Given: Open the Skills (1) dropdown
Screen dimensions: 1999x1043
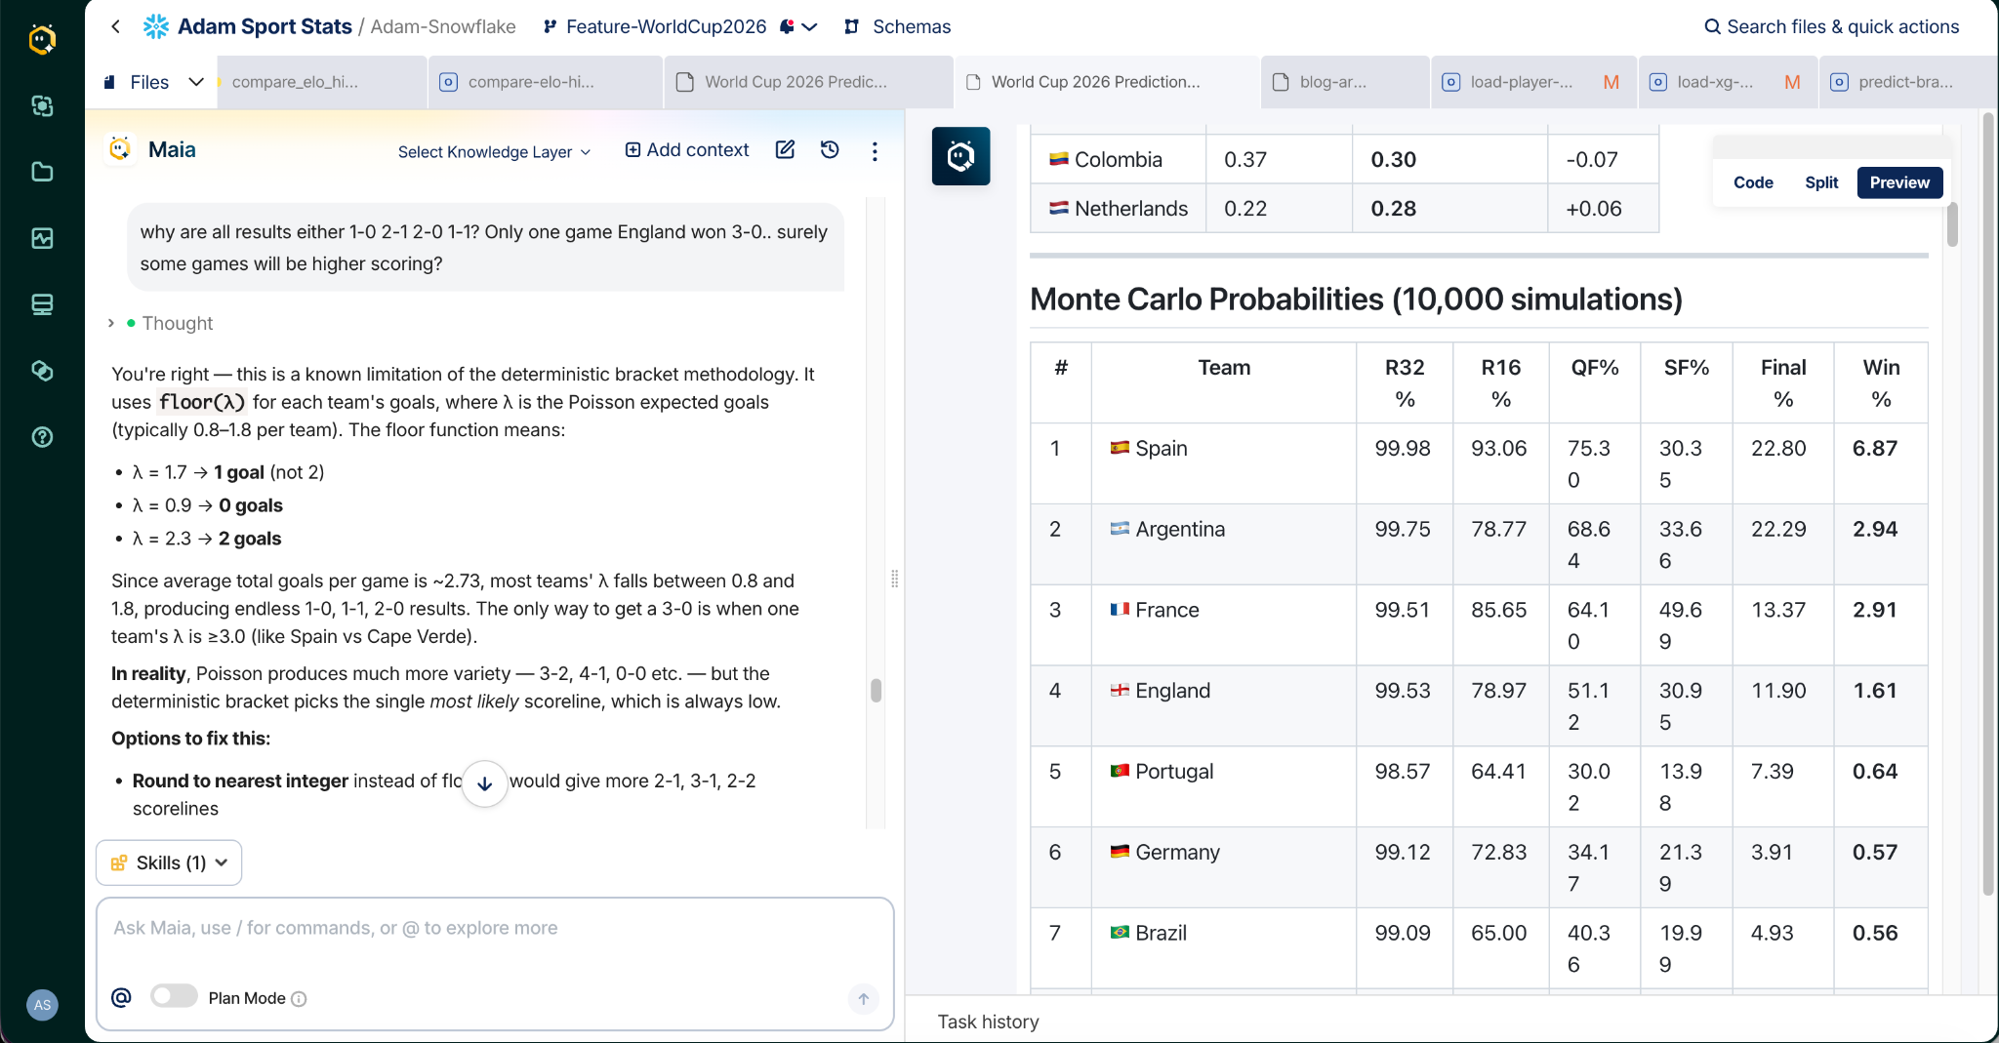Looking at the screenshot, I should 169,862.
